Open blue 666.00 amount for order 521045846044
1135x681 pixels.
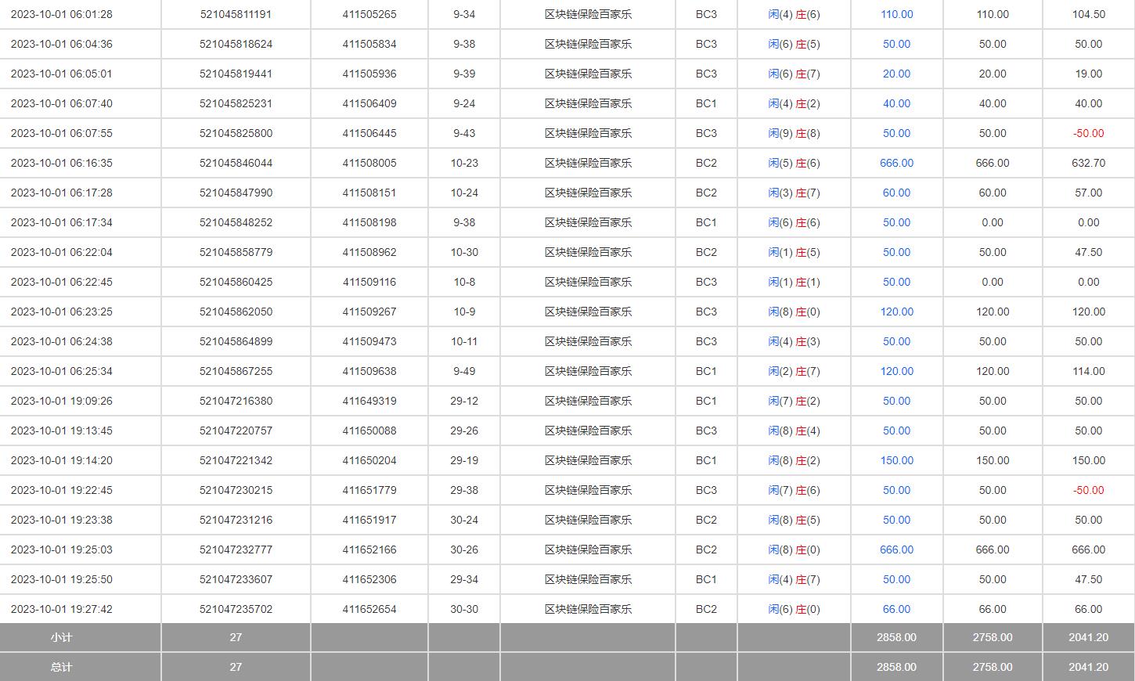[896, 163]
